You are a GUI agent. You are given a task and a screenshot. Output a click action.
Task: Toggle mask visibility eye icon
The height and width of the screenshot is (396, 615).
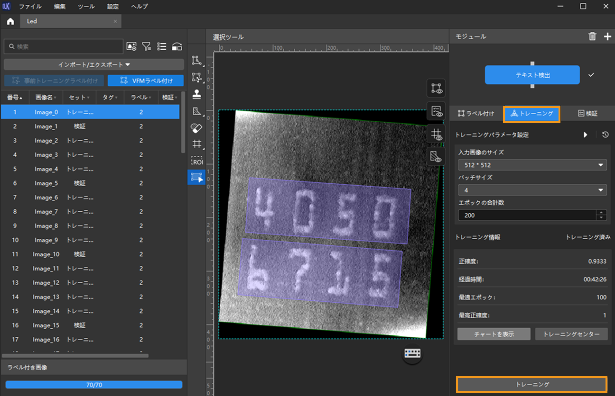point(436,156)
